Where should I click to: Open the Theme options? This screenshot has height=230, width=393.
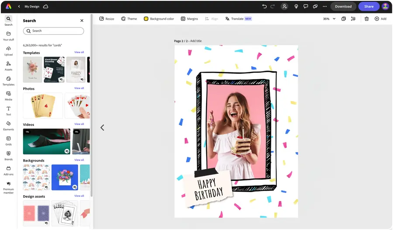coord(129,19)
